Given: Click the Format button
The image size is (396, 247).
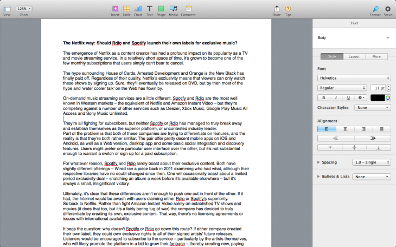Looking at the screenshot, I should (375, 9).
